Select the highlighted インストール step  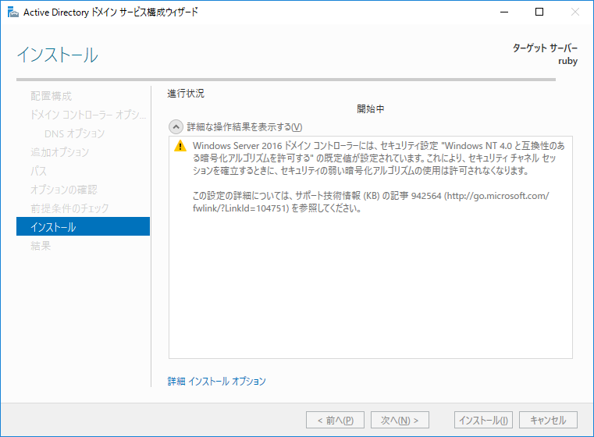point(83,226)
